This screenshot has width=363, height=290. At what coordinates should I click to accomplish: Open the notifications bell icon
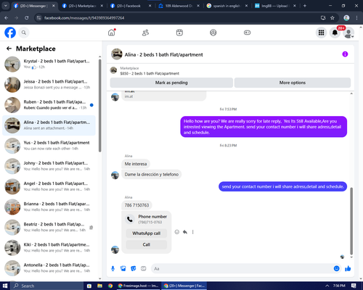(x=335, y=33)
